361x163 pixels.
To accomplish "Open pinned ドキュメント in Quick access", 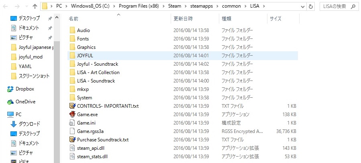I will point(29,28).
